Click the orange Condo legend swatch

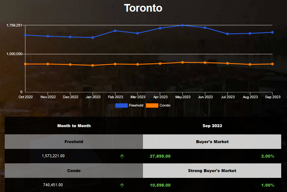point(152,105)
